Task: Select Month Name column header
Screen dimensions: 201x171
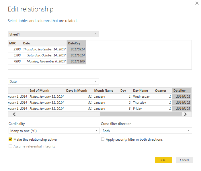Action: tap(106, 91)
